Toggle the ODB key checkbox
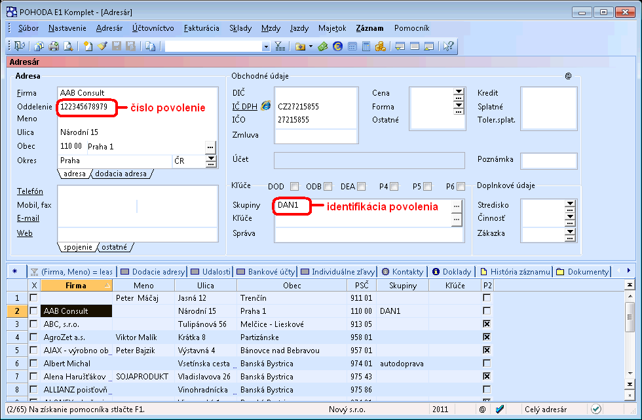642x420 pixels. (x=328, y=187)
